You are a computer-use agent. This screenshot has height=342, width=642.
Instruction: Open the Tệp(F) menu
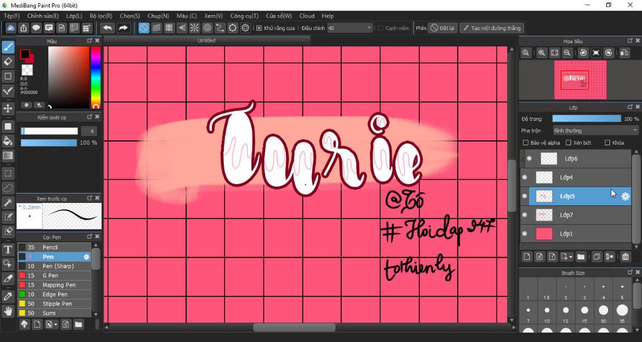coord(11,16)
